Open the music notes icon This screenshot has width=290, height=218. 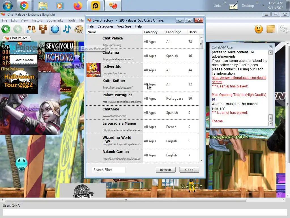(x=67, y=29)
